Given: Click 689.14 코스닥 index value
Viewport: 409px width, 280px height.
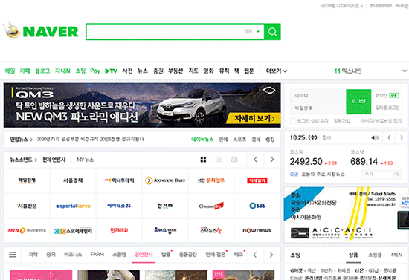Looking at the screenshot, I should point(364,162).
